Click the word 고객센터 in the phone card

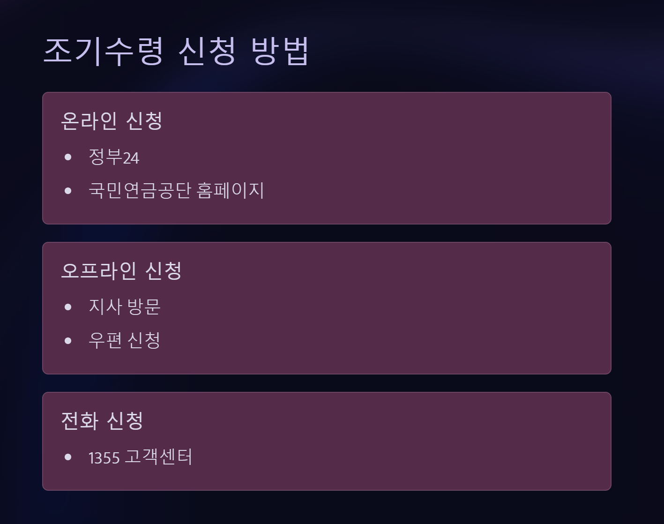[x=158, y=457]
